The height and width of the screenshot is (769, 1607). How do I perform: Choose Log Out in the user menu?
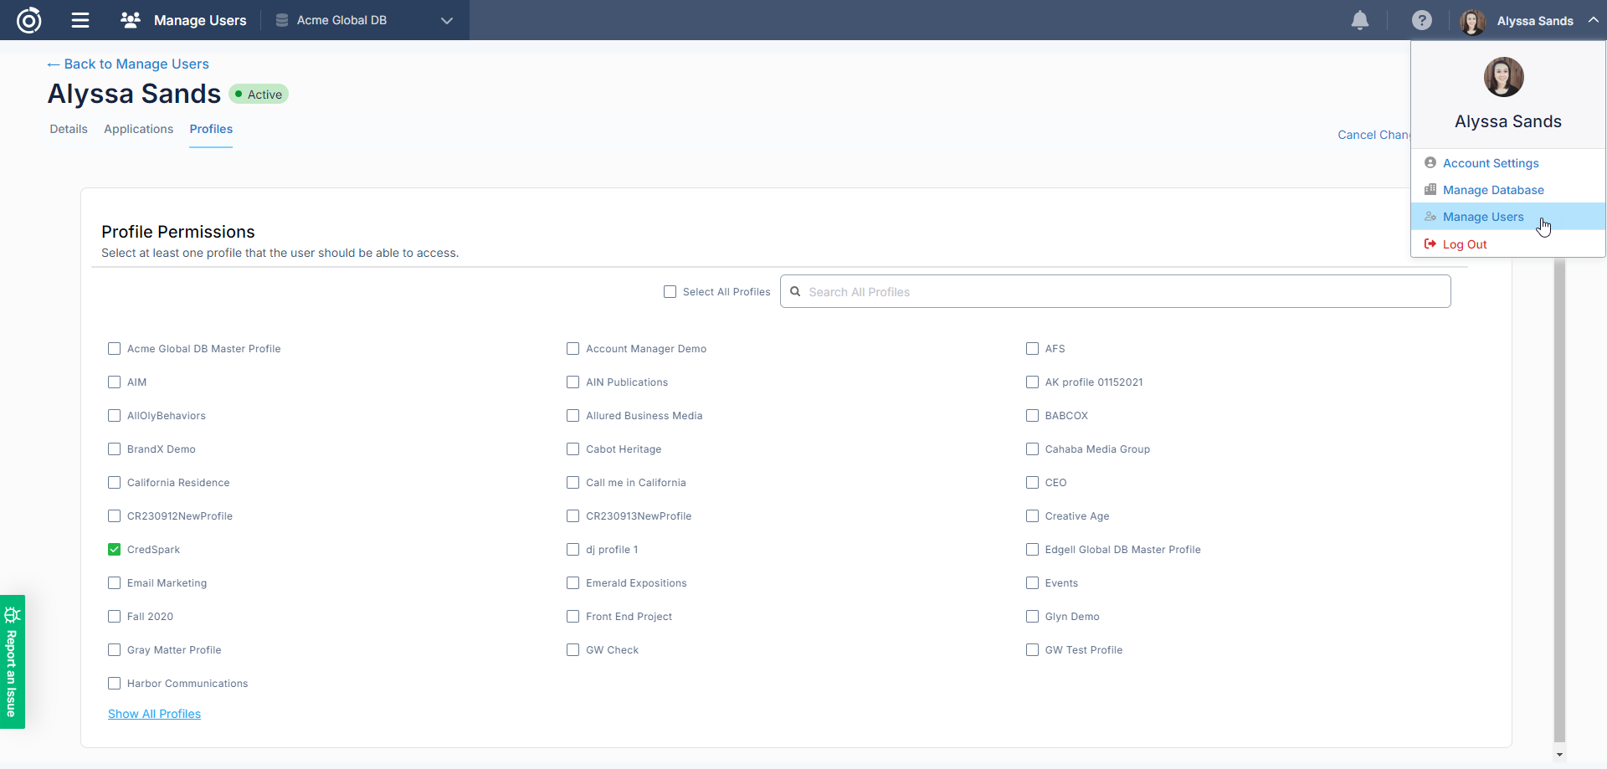(x=1464, y=244)
